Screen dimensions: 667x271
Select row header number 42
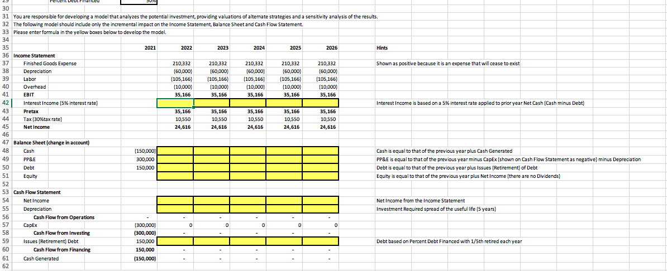coord(6,103)
